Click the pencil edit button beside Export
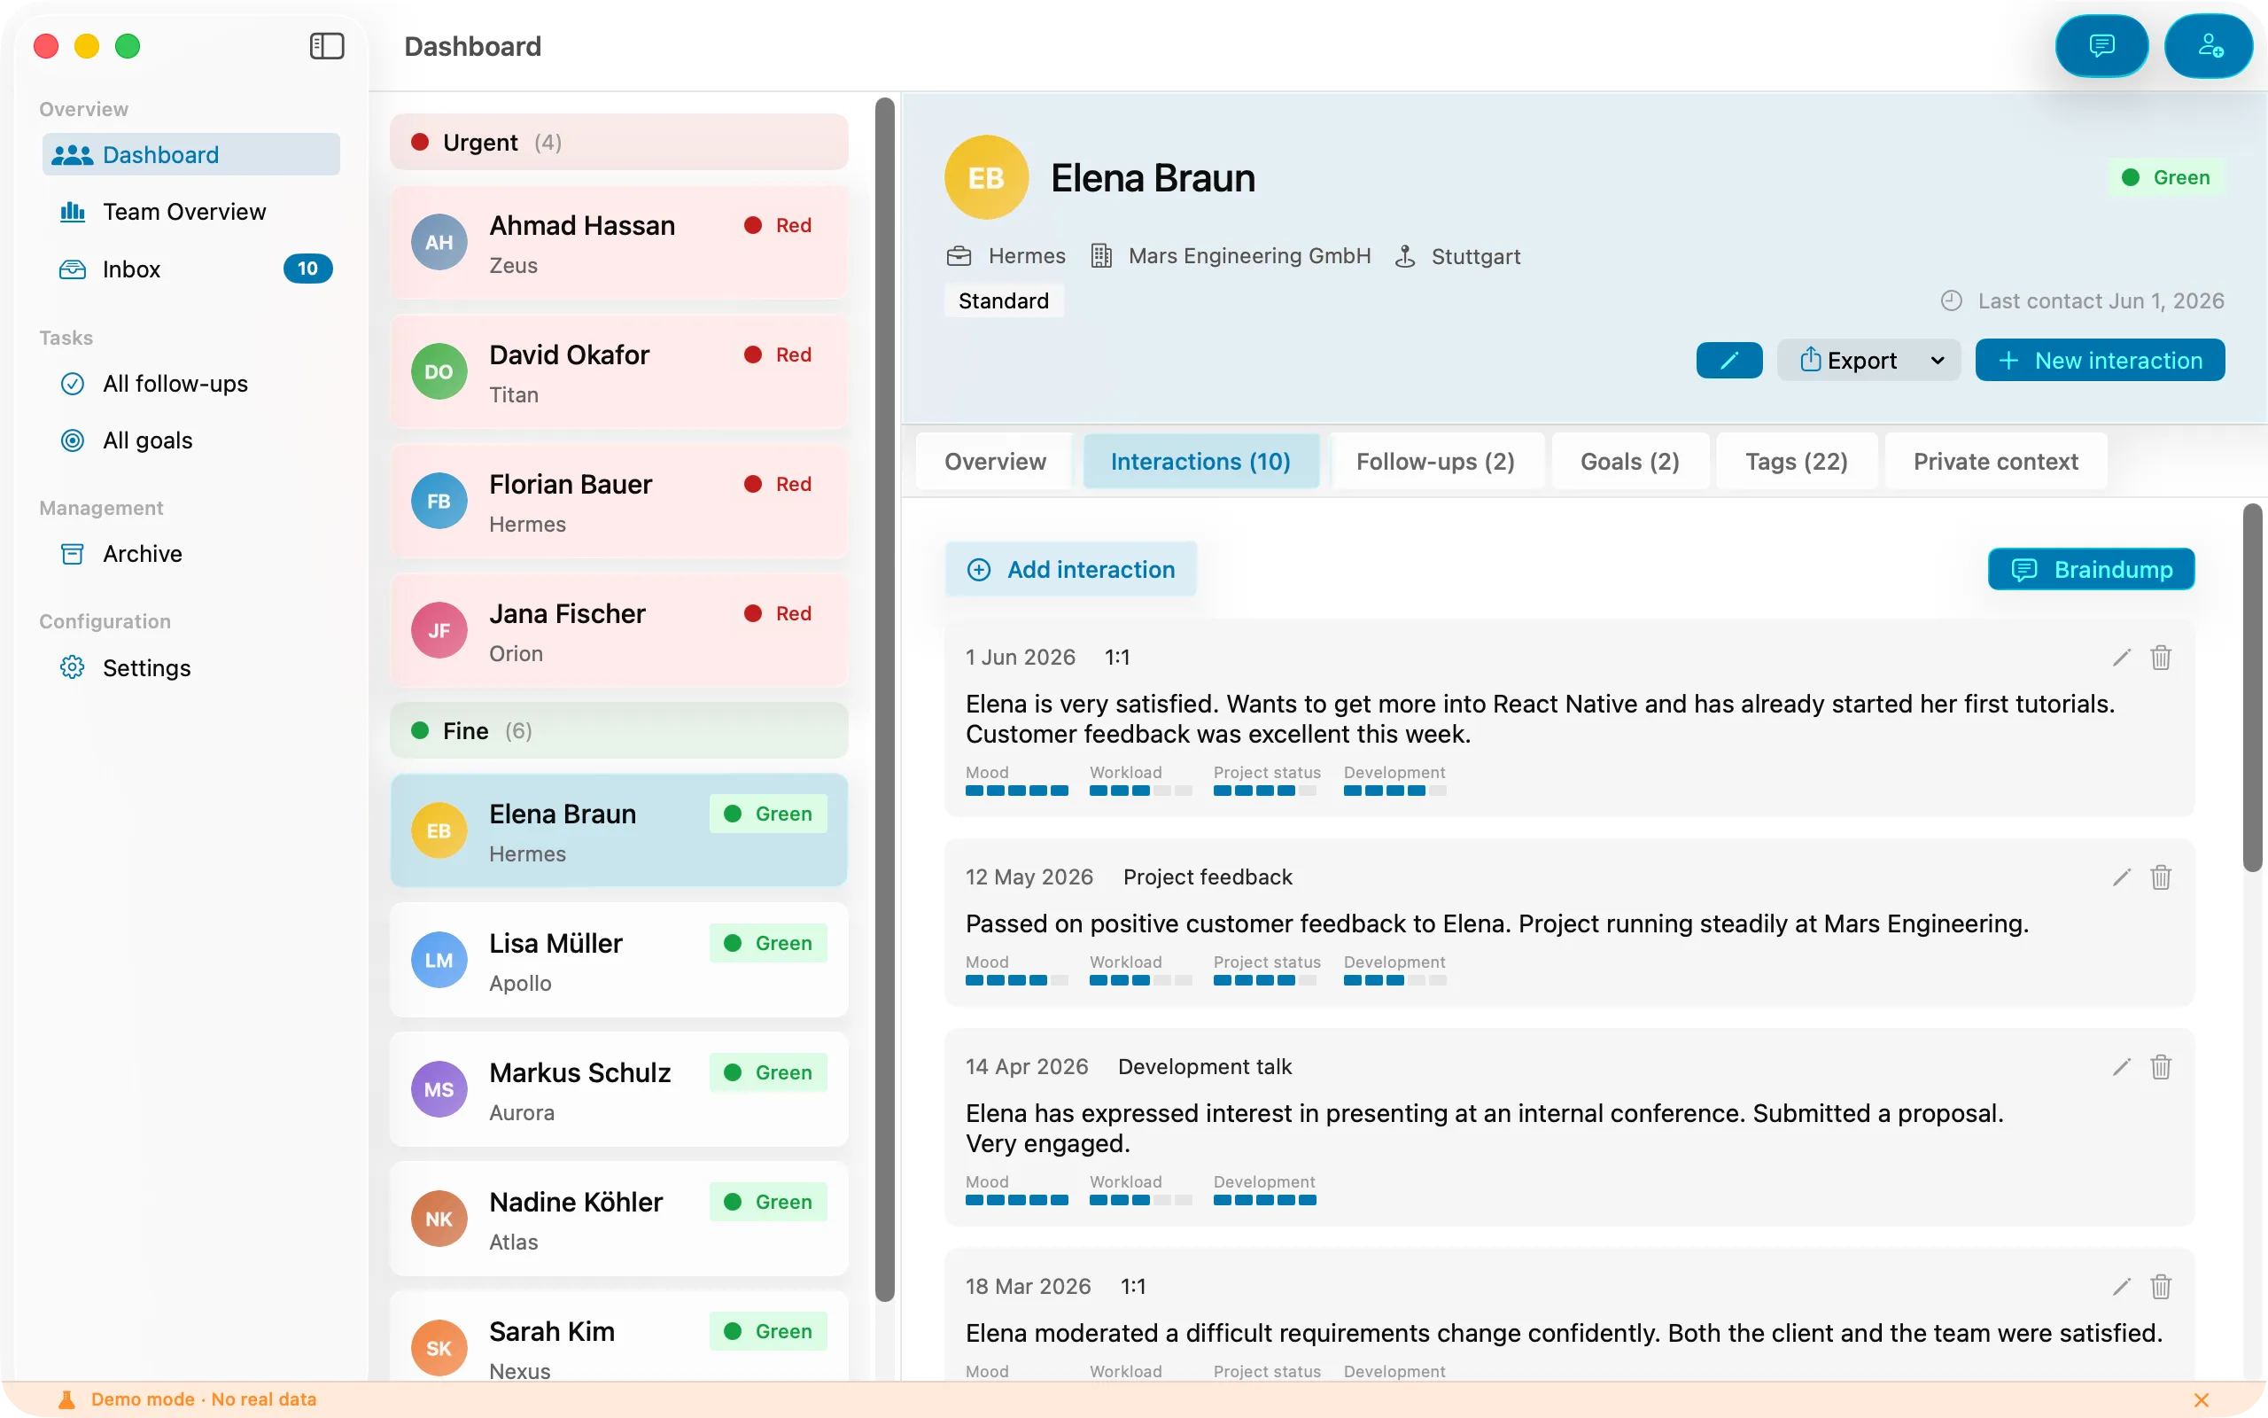Viewport: 2268px width, 1418px height. coord(1729,360)
